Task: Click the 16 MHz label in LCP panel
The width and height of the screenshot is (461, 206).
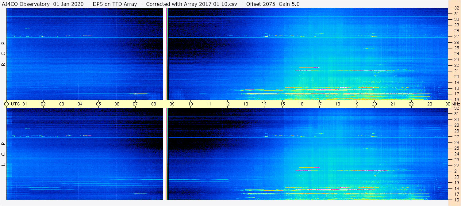Action: (456, 200)
